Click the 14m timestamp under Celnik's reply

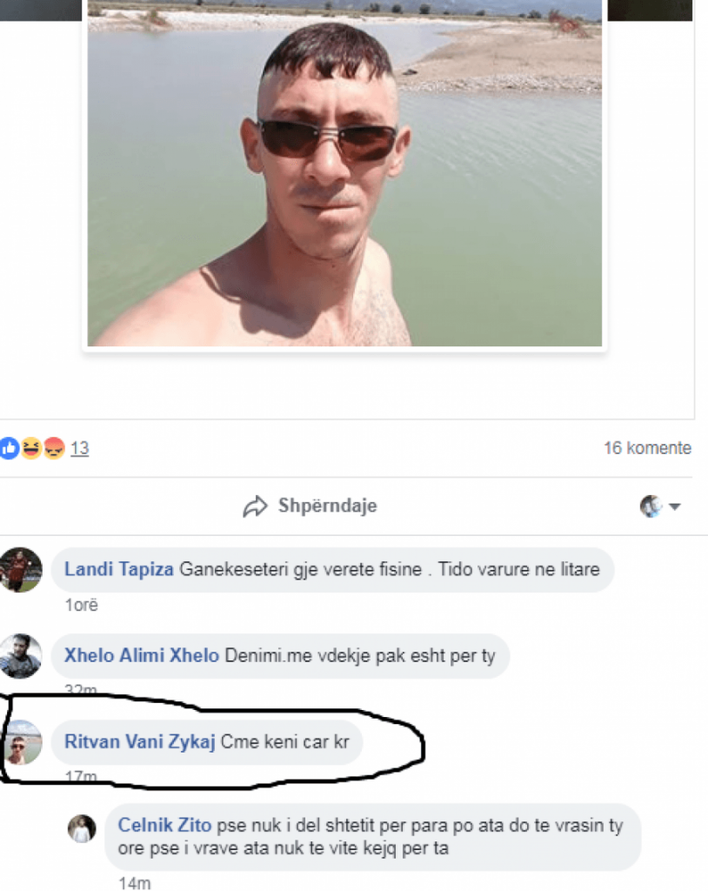click(135, 883)
